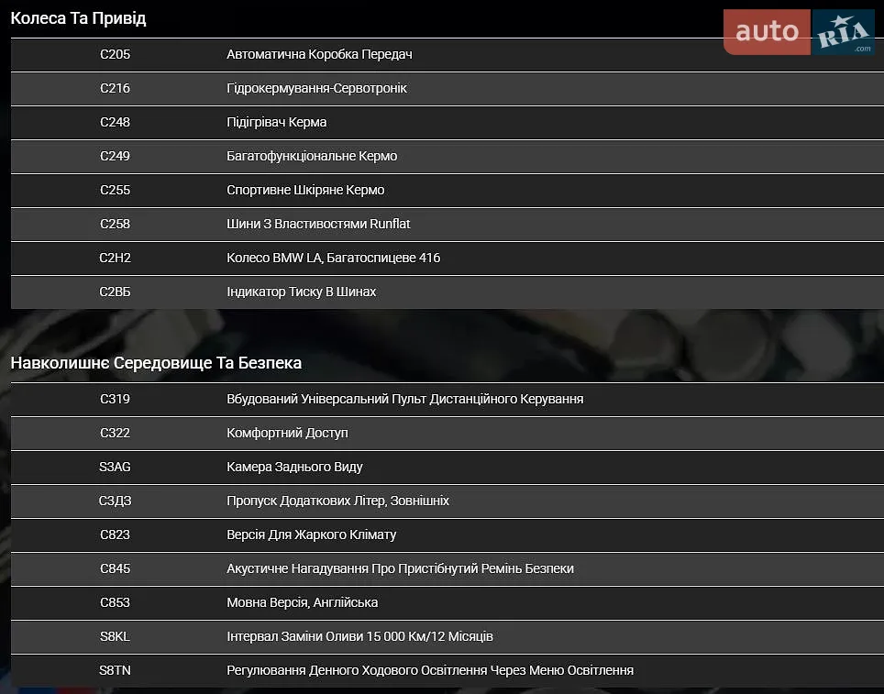Select the code cell C258
Screen dimensions: 884x694
click(x=115, y=224)
